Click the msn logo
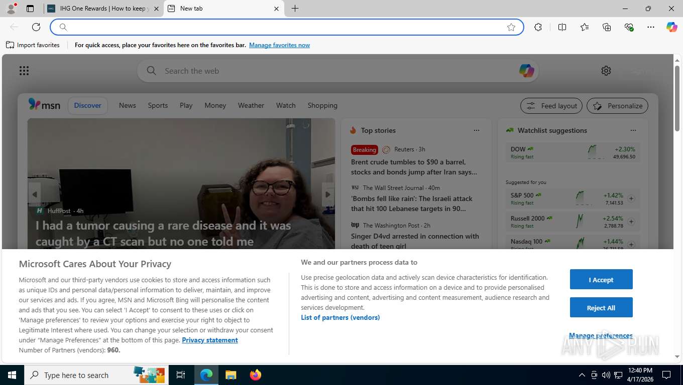 (44, 105)
